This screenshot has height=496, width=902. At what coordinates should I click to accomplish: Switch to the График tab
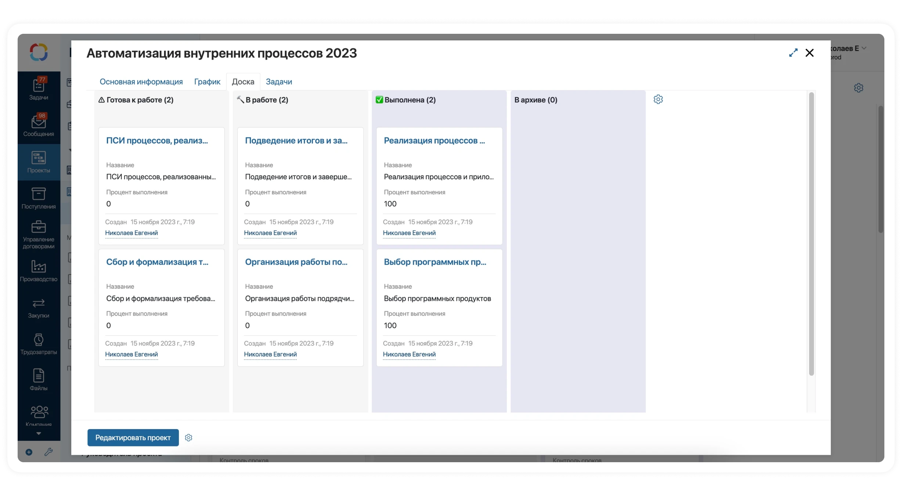click(x=207, y=82)
